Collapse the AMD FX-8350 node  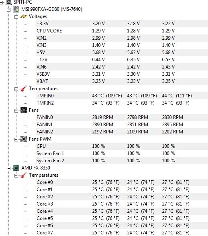point(8,168)
